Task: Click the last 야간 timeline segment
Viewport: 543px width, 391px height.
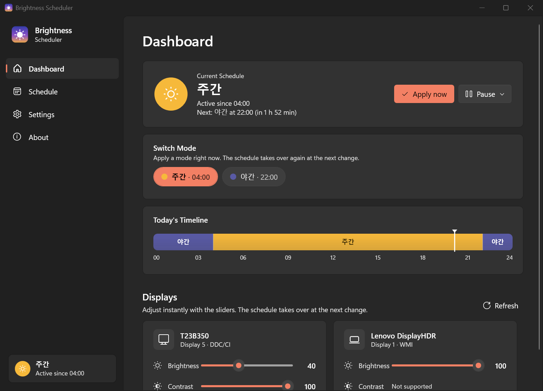Action: point(497,242)
